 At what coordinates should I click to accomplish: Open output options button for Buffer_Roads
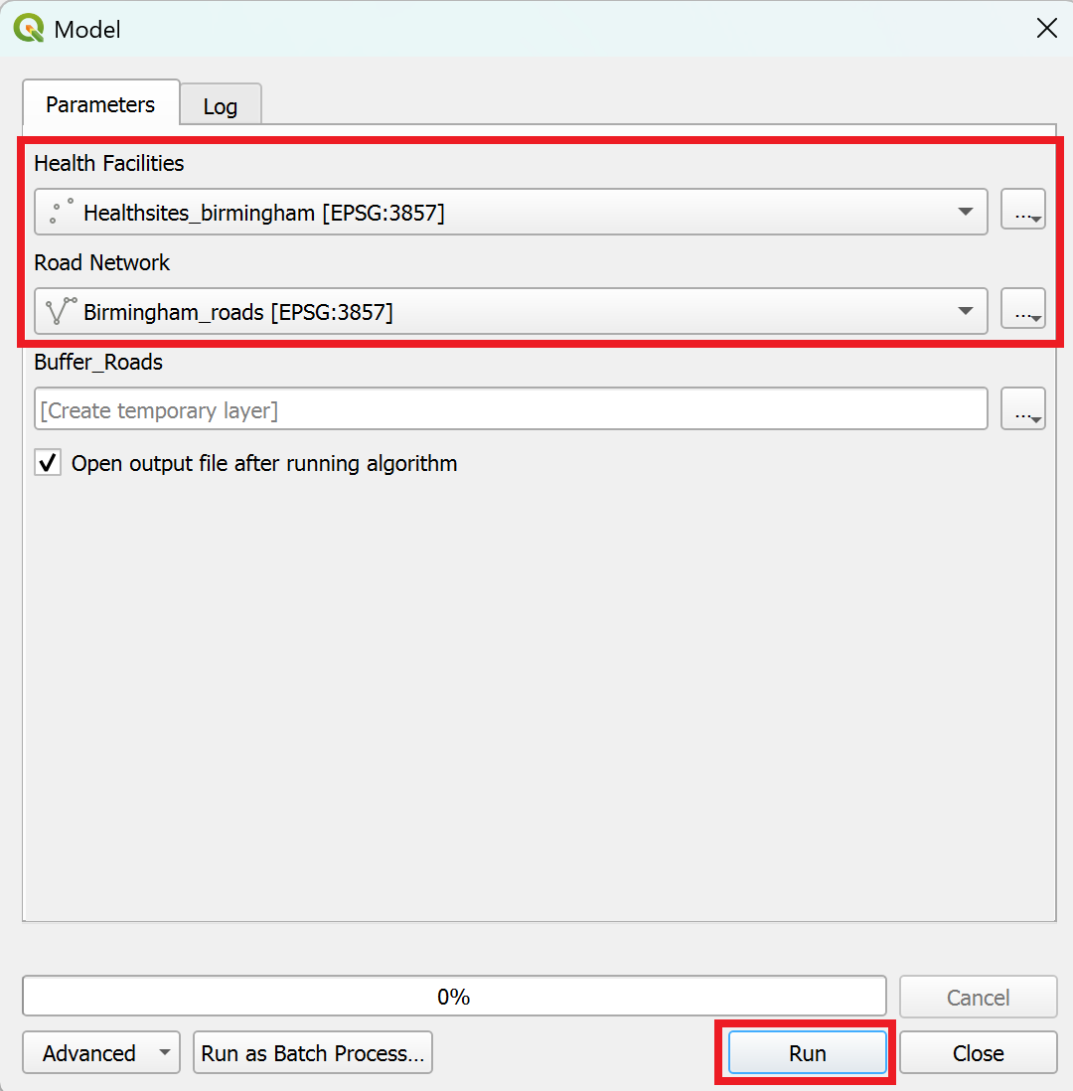[x=1022, y=410]
